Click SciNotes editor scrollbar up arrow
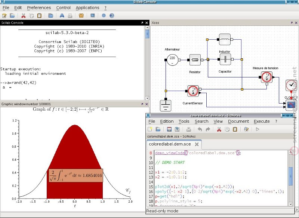The height and width of the screenshot is (218, 299). (291, 152)
